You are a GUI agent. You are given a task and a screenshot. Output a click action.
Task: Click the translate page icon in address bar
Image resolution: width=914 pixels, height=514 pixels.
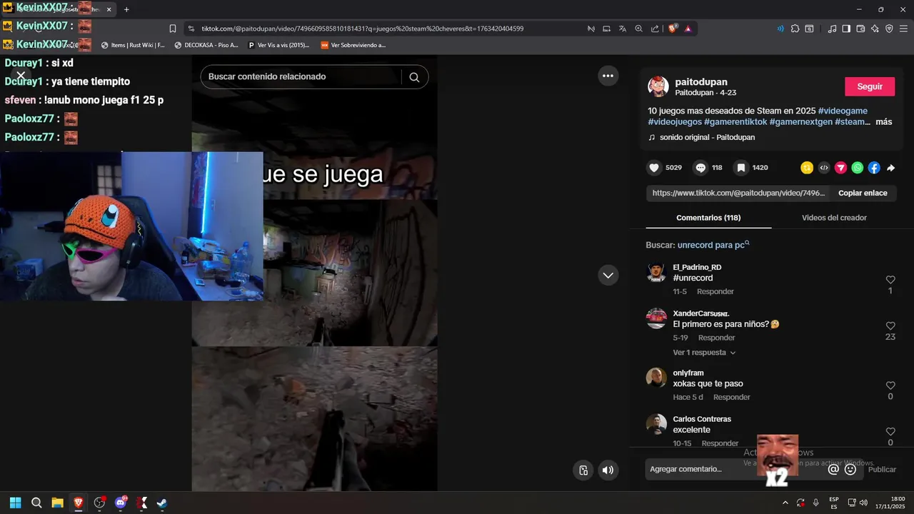(623, 29)
